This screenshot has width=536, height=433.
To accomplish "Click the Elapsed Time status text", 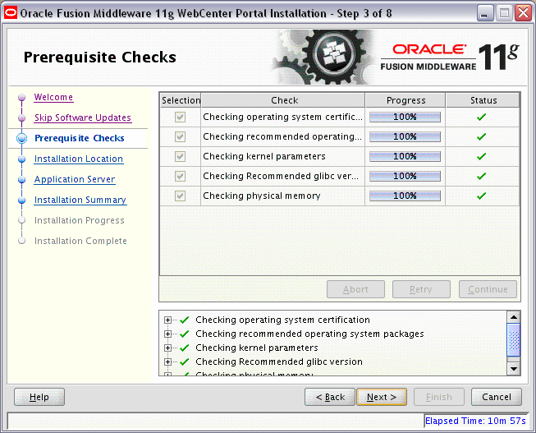I will 475,421.
